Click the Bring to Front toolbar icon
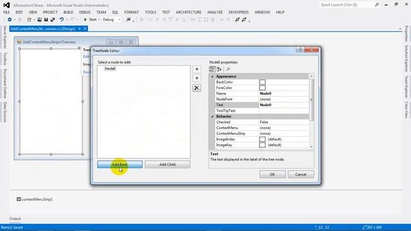The width and height of the screenshot is (411, 231). pyautogui.click(x=237, y=20)
